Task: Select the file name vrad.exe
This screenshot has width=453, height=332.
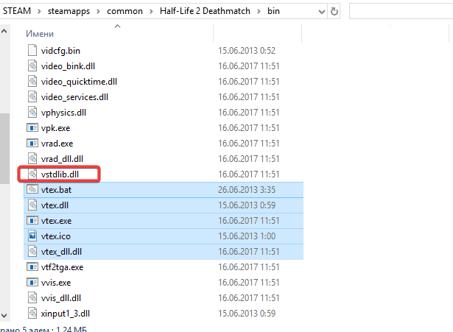Action: [57, 144]
